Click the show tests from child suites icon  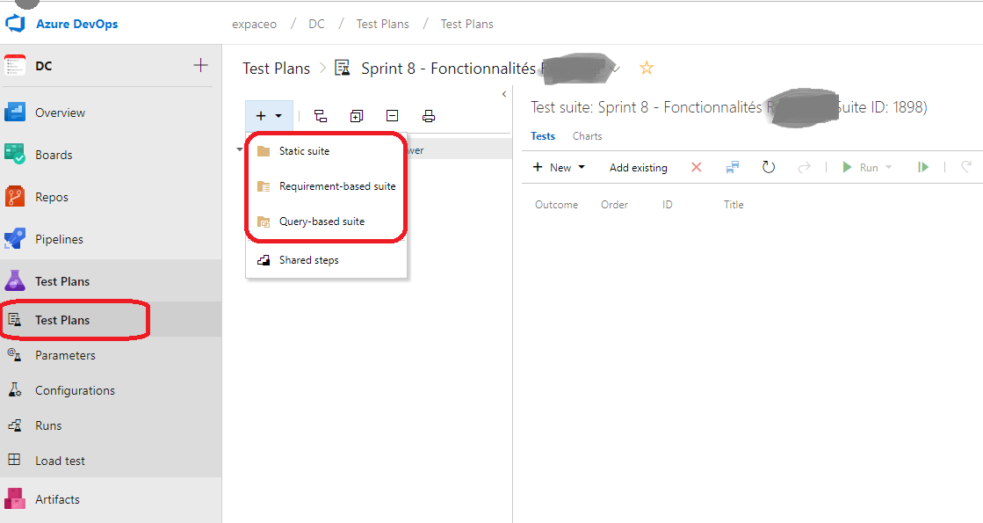[321, 116]
